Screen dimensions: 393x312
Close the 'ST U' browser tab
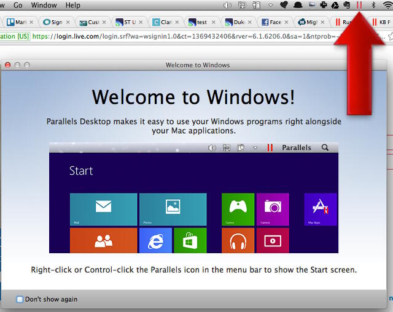141,22
